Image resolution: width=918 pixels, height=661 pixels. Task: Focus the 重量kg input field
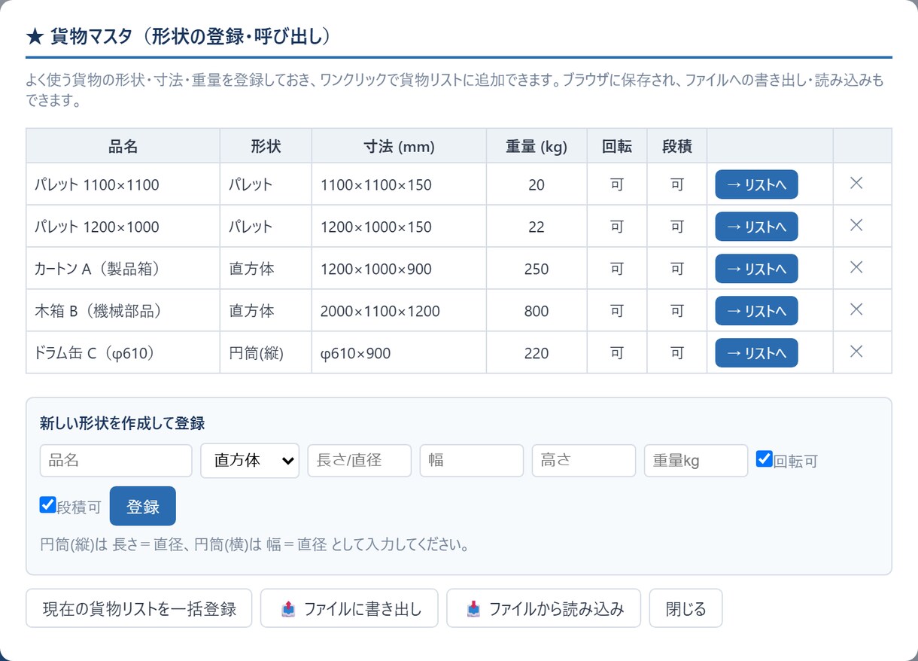tap(696, 461)
